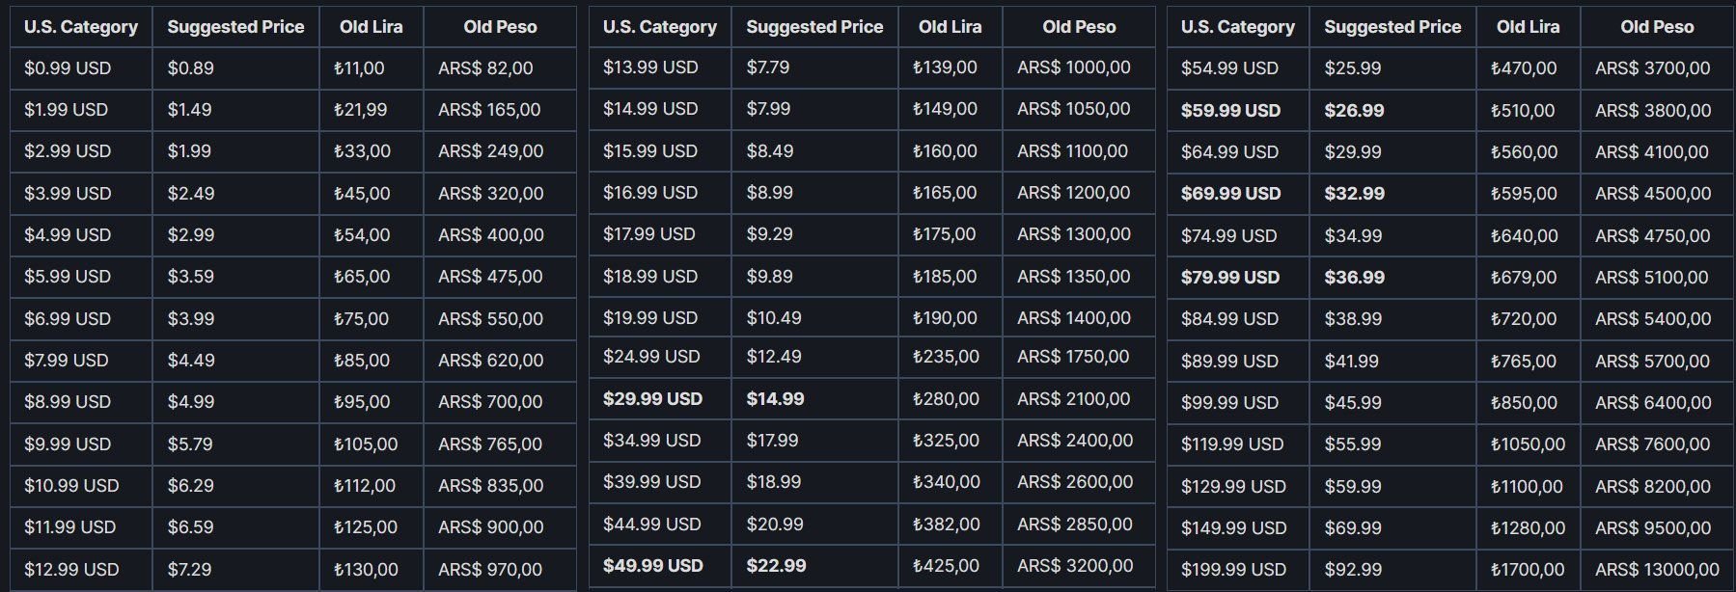Click the ₺382,00 Old Lira cell
Image resolution: width=1736 pixels, height=592 pixels.
pyautogui.click(x=946, y=525)
